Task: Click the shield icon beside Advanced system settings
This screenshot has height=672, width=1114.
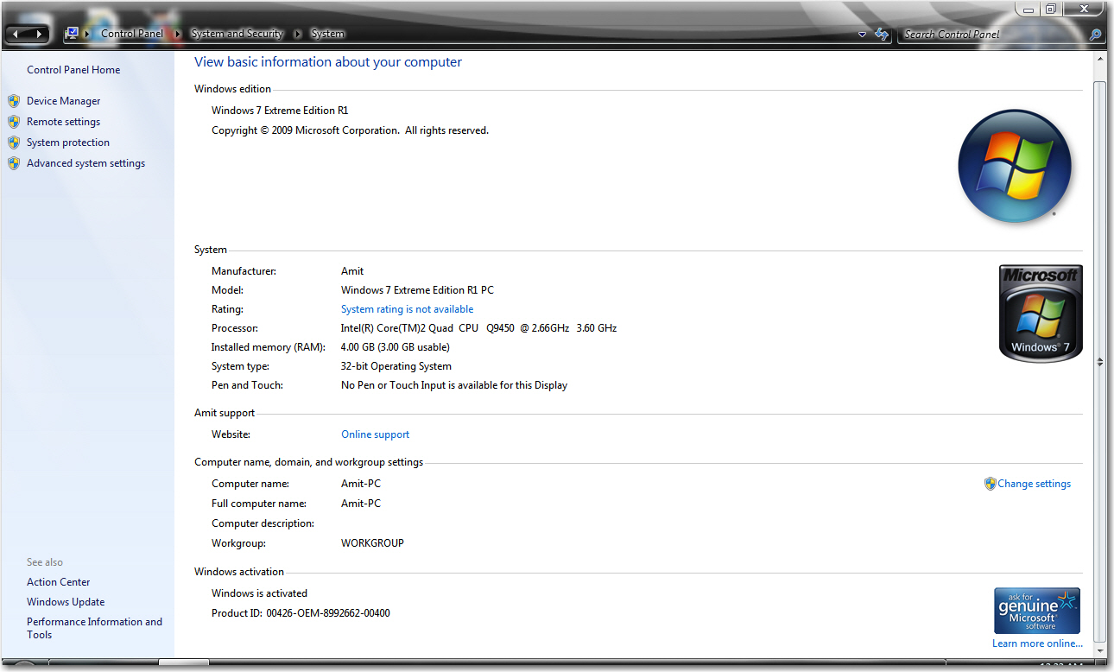Action: (15, 162)
